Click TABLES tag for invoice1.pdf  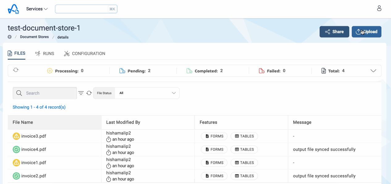(x=244, y=163)
